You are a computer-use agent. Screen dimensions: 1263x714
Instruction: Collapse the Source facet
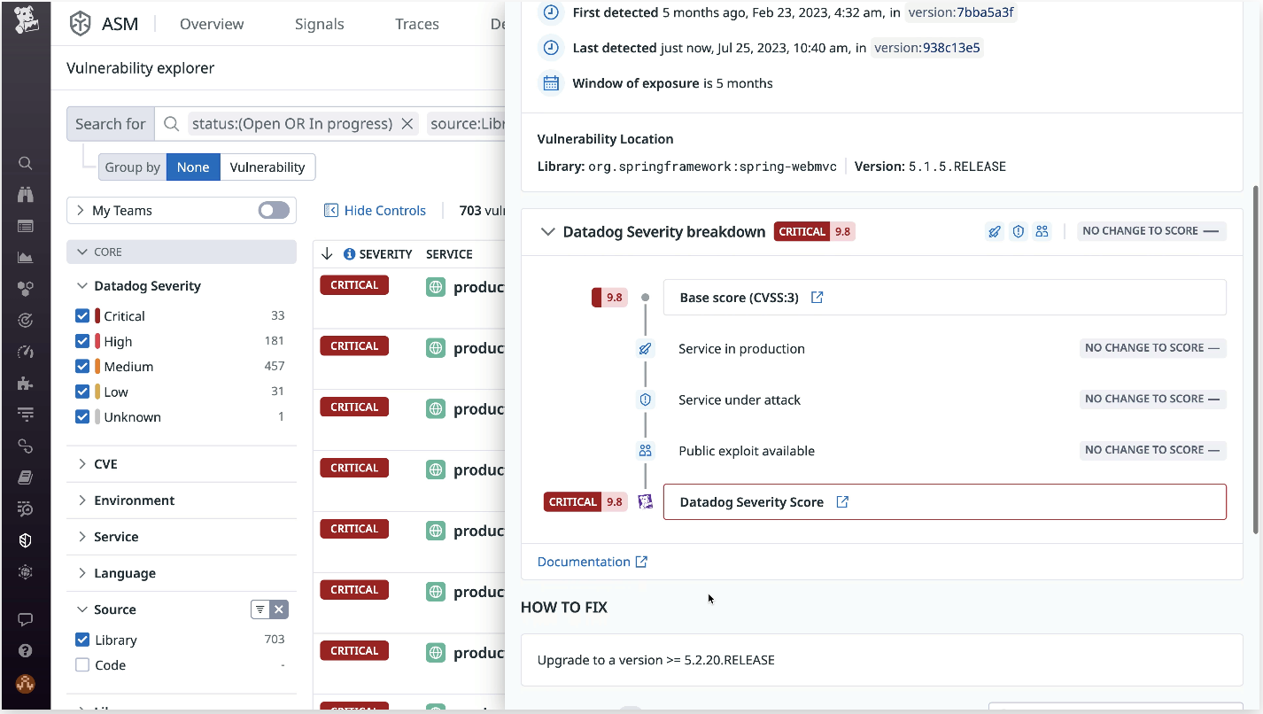coord(82,609)
